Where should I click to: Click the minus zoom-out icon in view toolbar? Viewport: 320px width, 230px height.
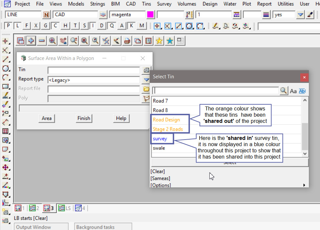tap(42, 41)
